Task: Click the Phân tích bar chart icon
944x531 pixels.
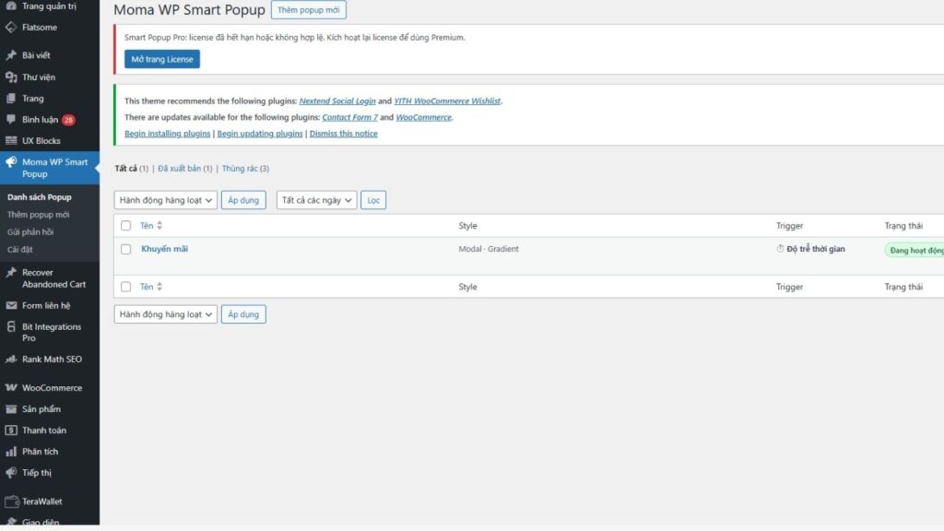Action: 11,451
